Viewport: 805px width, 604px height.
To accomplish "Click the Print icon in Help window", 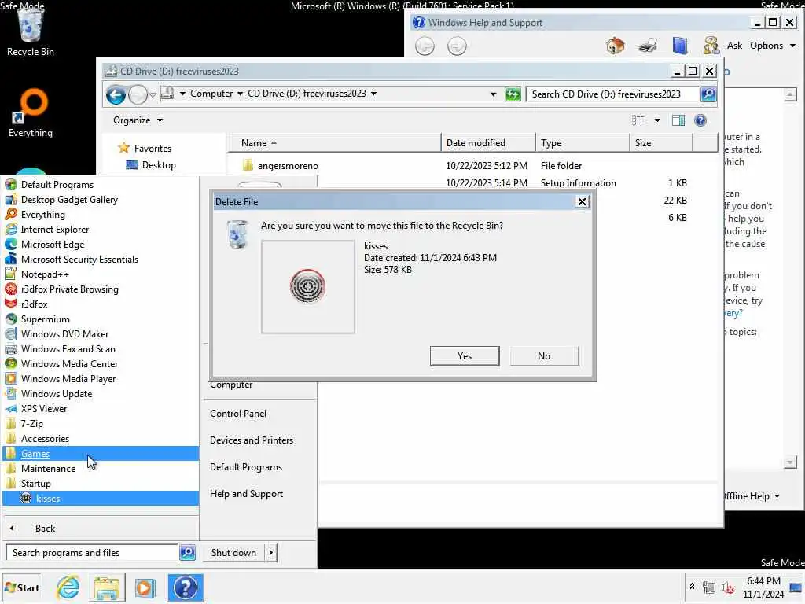I will pos(648,46).
